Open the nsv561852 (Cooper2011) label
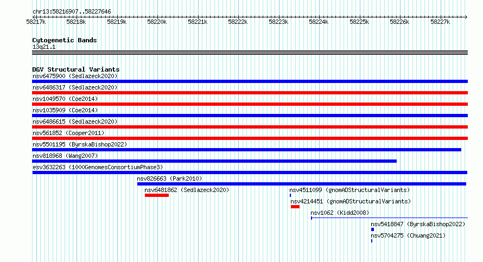The height and width of the screenshot is (262, 483). [68, 133]
